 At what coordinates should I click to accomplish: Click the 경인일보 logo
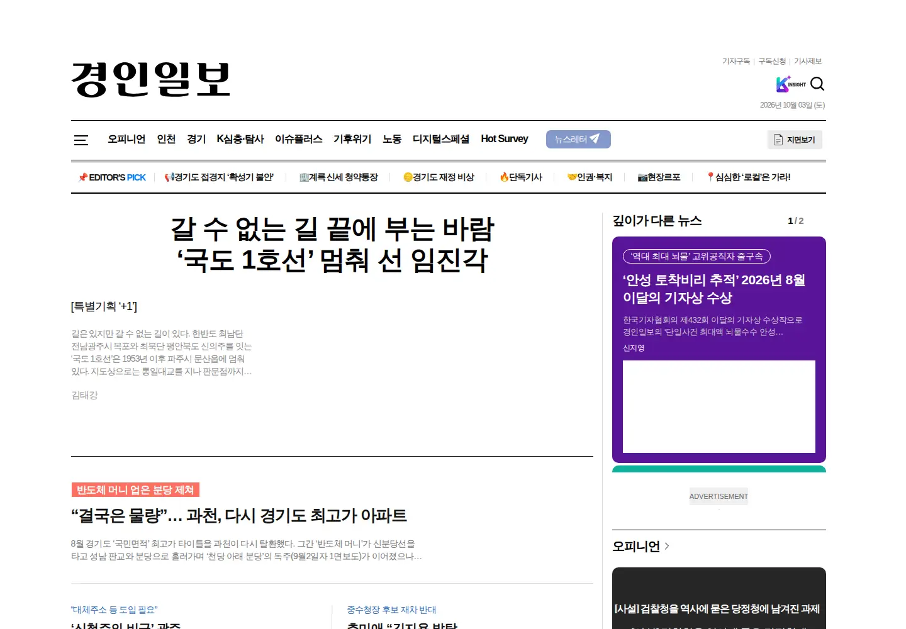[151, 79]
